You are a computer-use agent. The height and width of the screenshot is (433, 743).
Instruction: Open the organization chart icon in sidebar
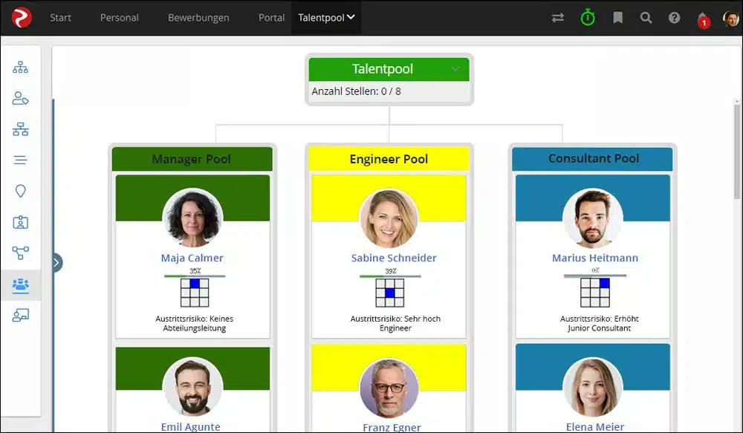tap(20, 67)
